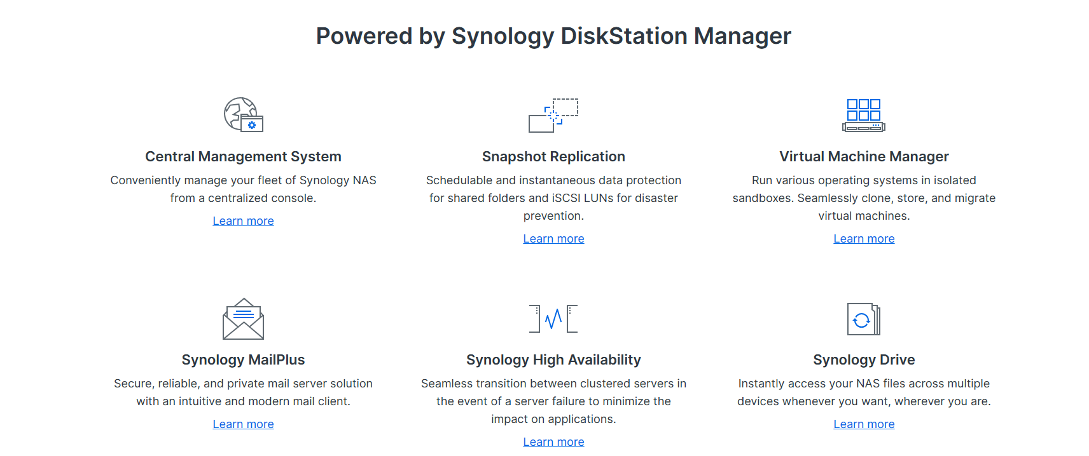Select the Synology MailPlus heading
The image size is (1089, 456).
(x=243, y=360)
